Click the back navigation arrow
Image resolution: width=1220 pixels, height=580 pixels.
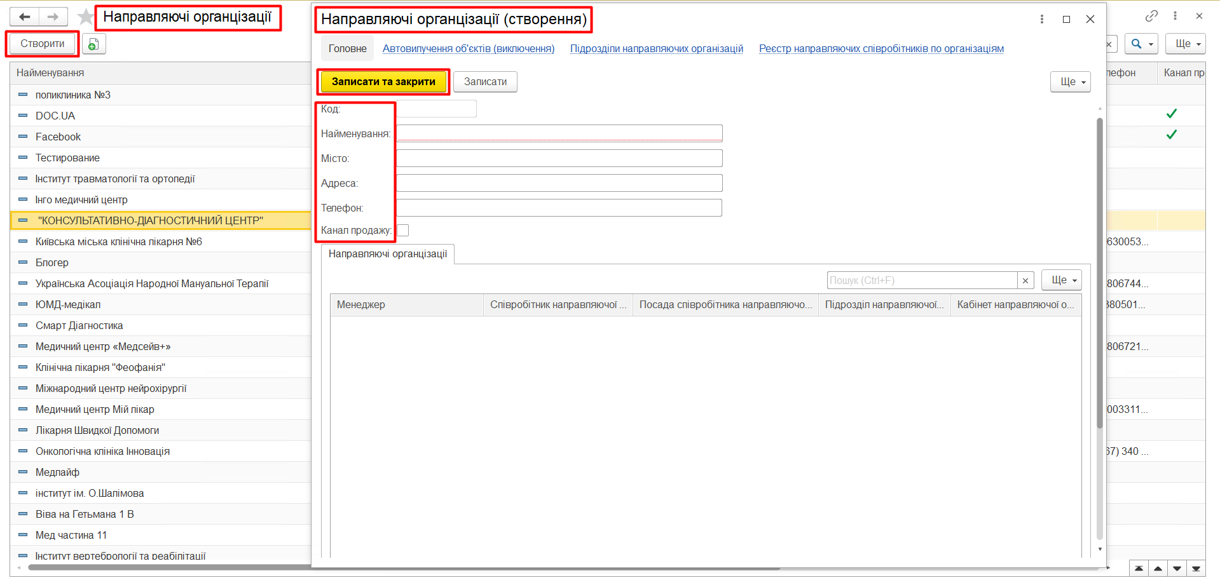pos(25,17)
